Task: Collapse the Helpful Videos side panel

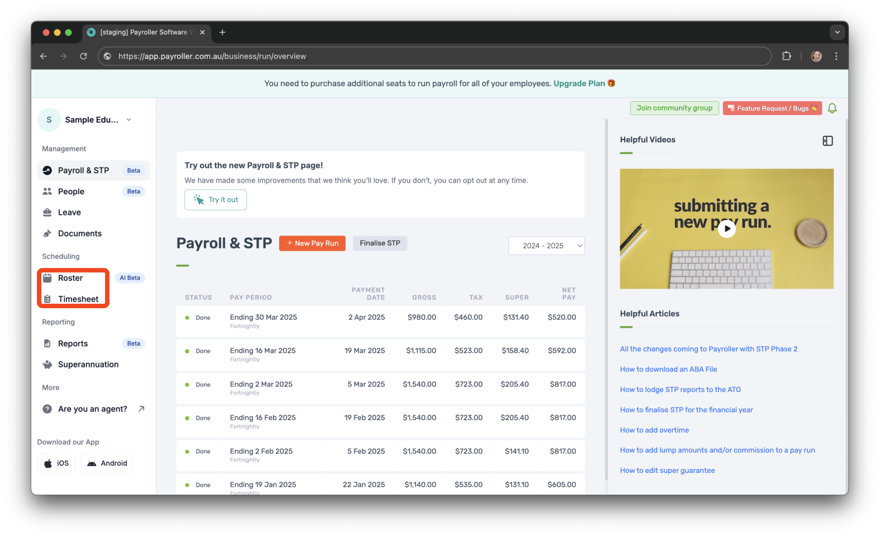Action: (828, 141)
